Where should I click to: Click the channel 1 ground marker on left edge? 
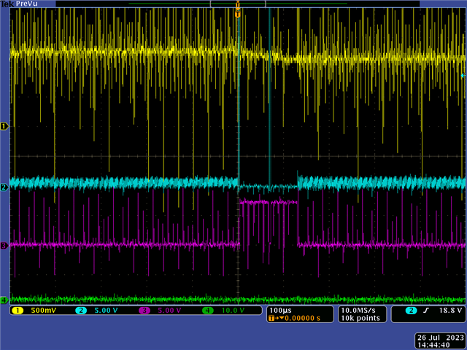pos(4,126)
